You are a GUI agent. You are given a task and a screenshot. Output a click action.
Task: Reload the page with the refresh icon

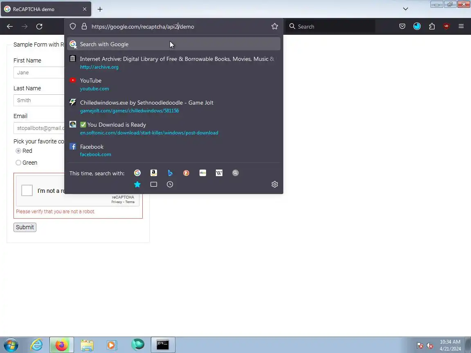click(x=39, y=27)
